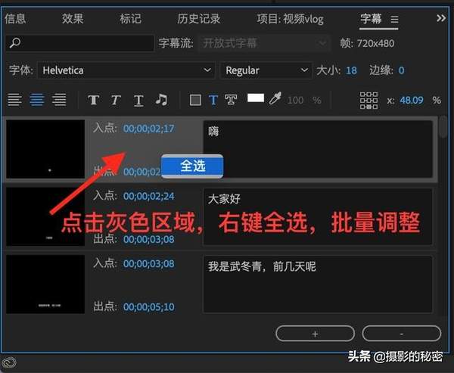Switch to the 项目: 视频vlog tab
This screenshot has width=454, height=373.
pos(290,19)
